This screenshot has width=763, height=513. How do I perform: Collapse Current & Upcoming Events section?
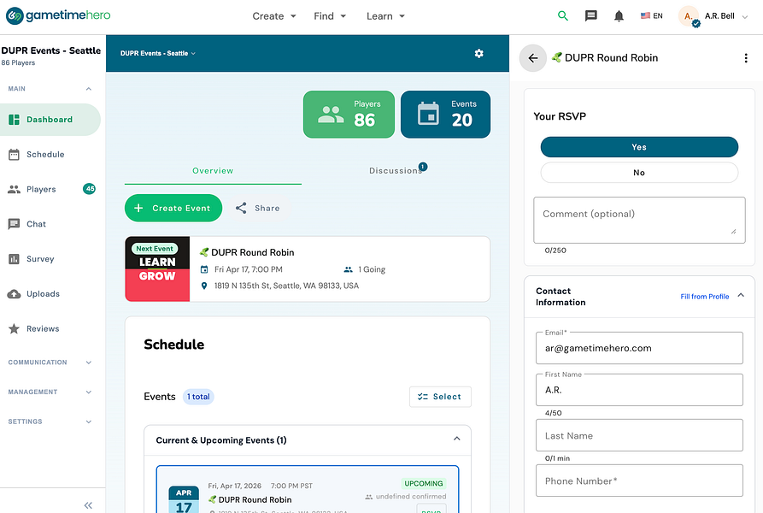[456, 439]
